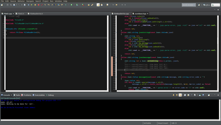
Task: Click the 149 : 9 cursor position status
Action: click(174, 123)
